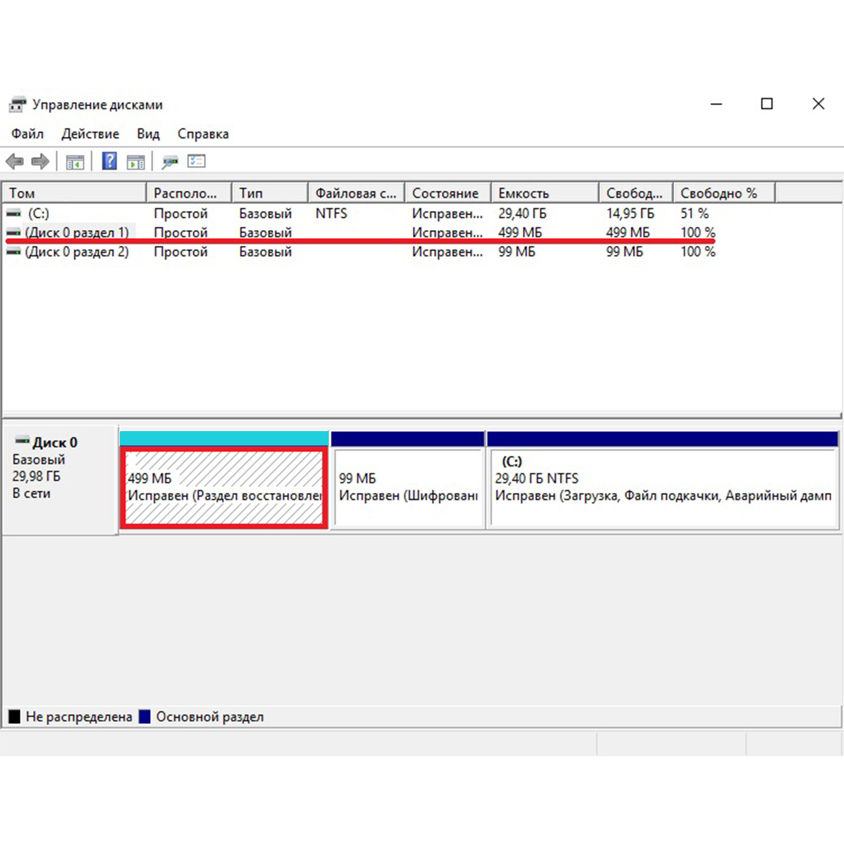Sort by the Том column header
Screen dimensions: 844x844
point(74,193)
